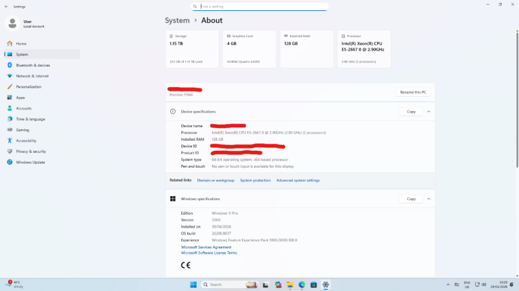519x291 pixels.
Task: Go to Network & internet settings
Action: [32, 76]
